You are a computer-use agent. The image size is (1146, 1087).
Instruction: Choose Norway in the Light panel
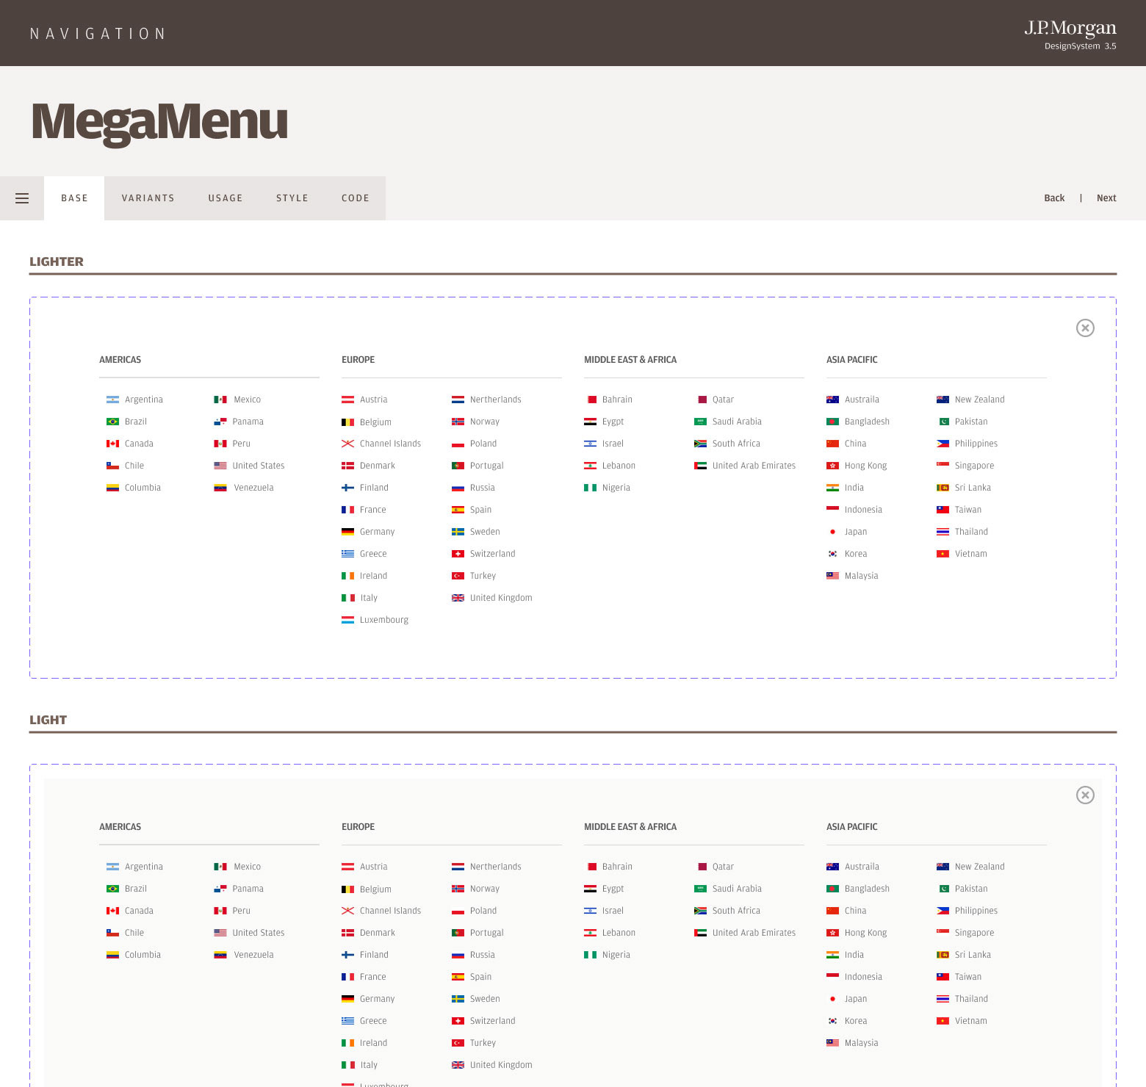pyautogui.click(x=485, y=889)
